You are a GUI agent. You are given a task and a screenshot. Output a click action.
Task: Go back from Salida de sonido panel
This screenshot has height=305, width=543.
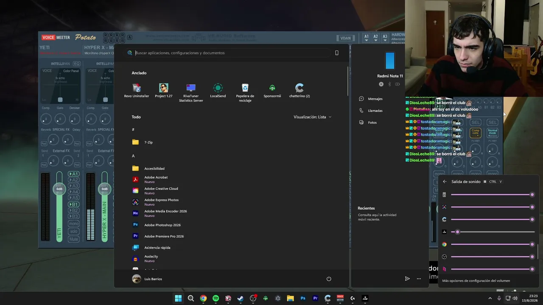(x=445, y=182)
